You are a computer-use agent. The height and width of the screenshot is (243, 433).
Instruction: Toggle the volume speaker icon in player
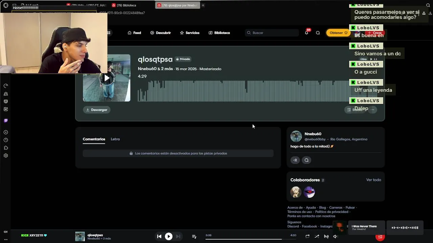[335, 237]
